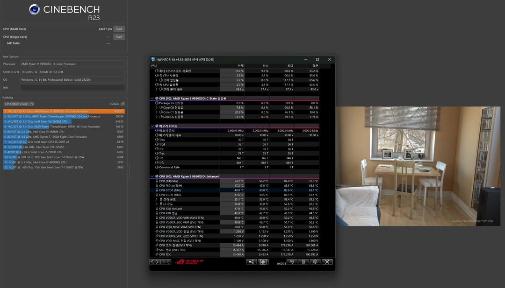Select ranking row Intel Core i7-7700K CPU
This screenshot has height=288, width=505.
click(64, 152)
